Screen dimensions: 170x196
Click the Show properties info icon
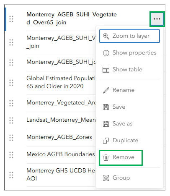106,53
